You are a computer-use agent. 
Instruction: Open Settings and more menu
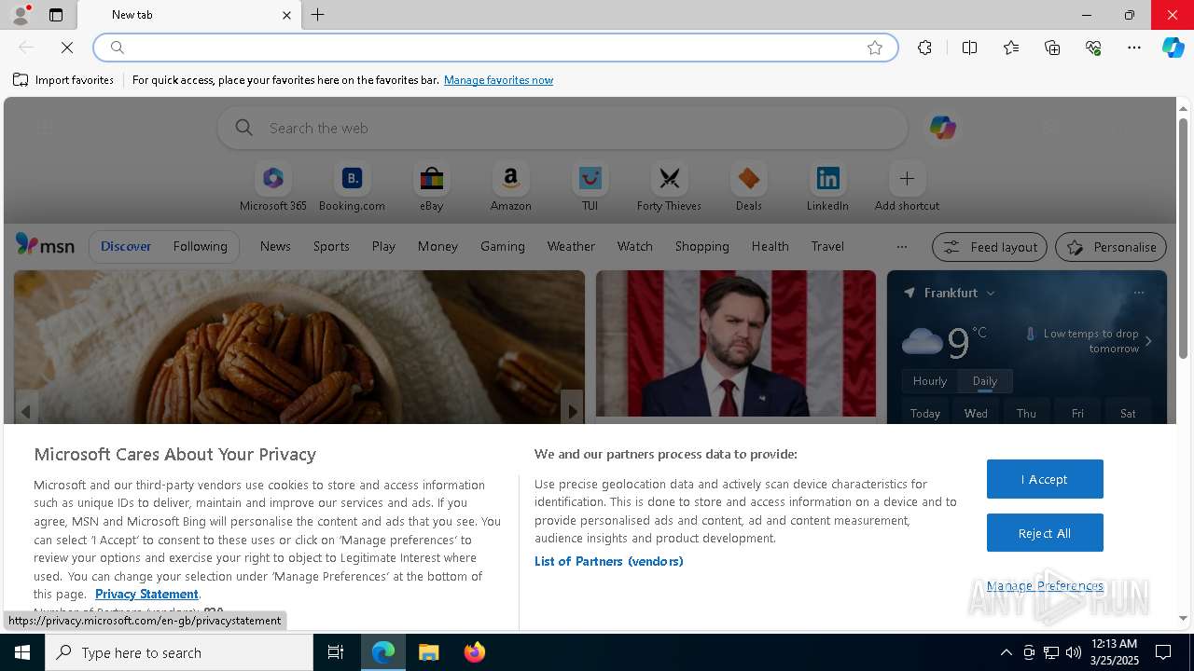[x=1134, y=48]
